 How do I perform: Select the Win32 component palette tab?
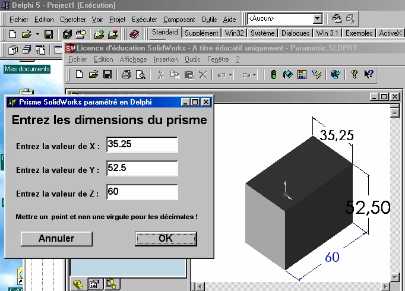(x=234, y=33)
